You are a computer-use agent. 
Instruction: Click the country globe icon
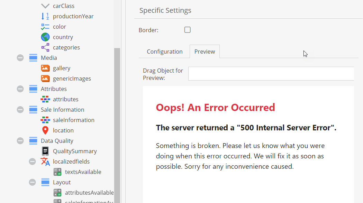[x=45, y=37]
